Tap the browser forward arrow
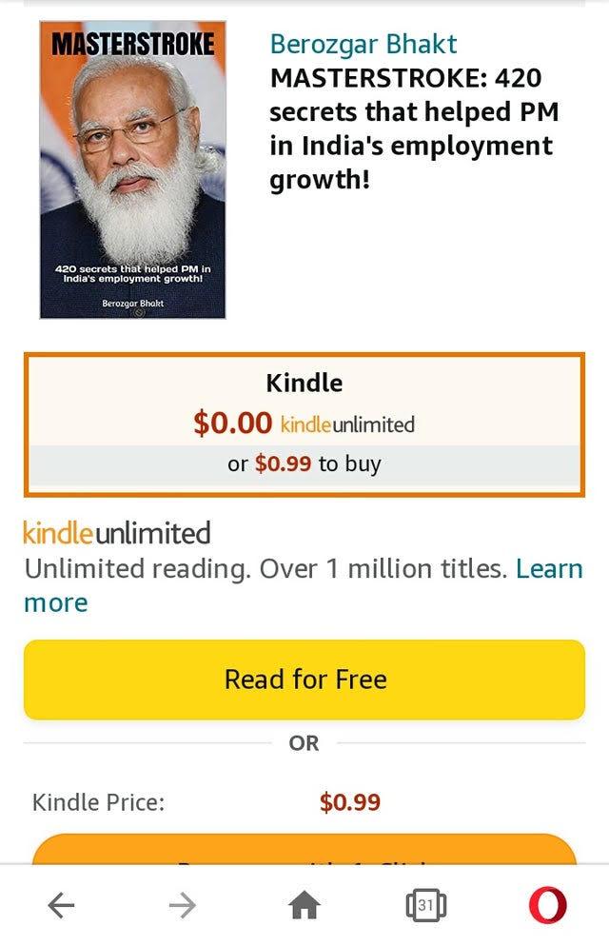 coord(183,905)
